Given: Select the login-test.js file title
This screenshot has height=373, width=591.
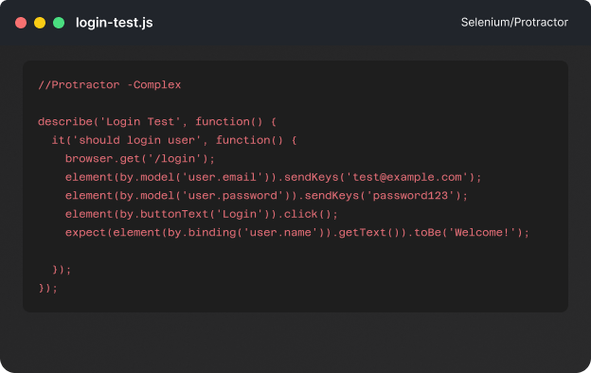Looking at the screenshot, I should pos(115,23).
